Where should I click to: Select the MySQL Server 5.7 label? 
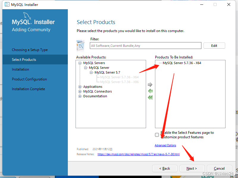(107, 72)
